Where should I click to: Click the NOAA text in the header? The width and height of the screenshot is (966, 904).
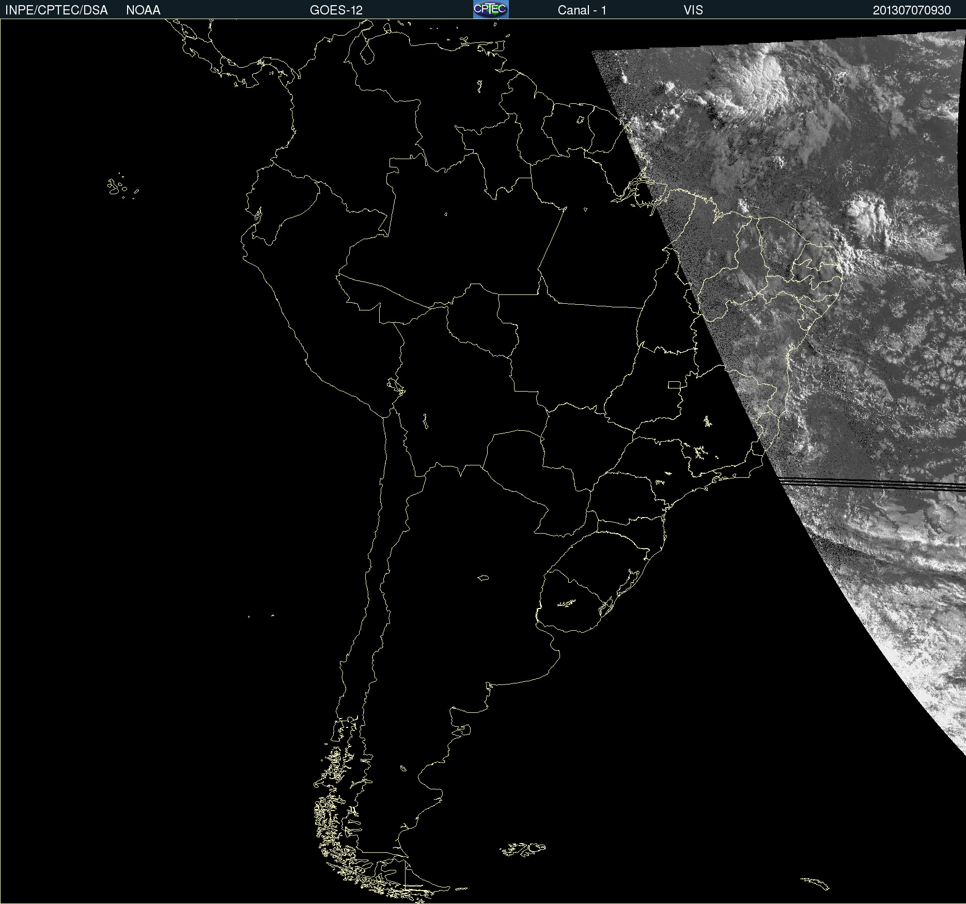click(x=143, y=10)
